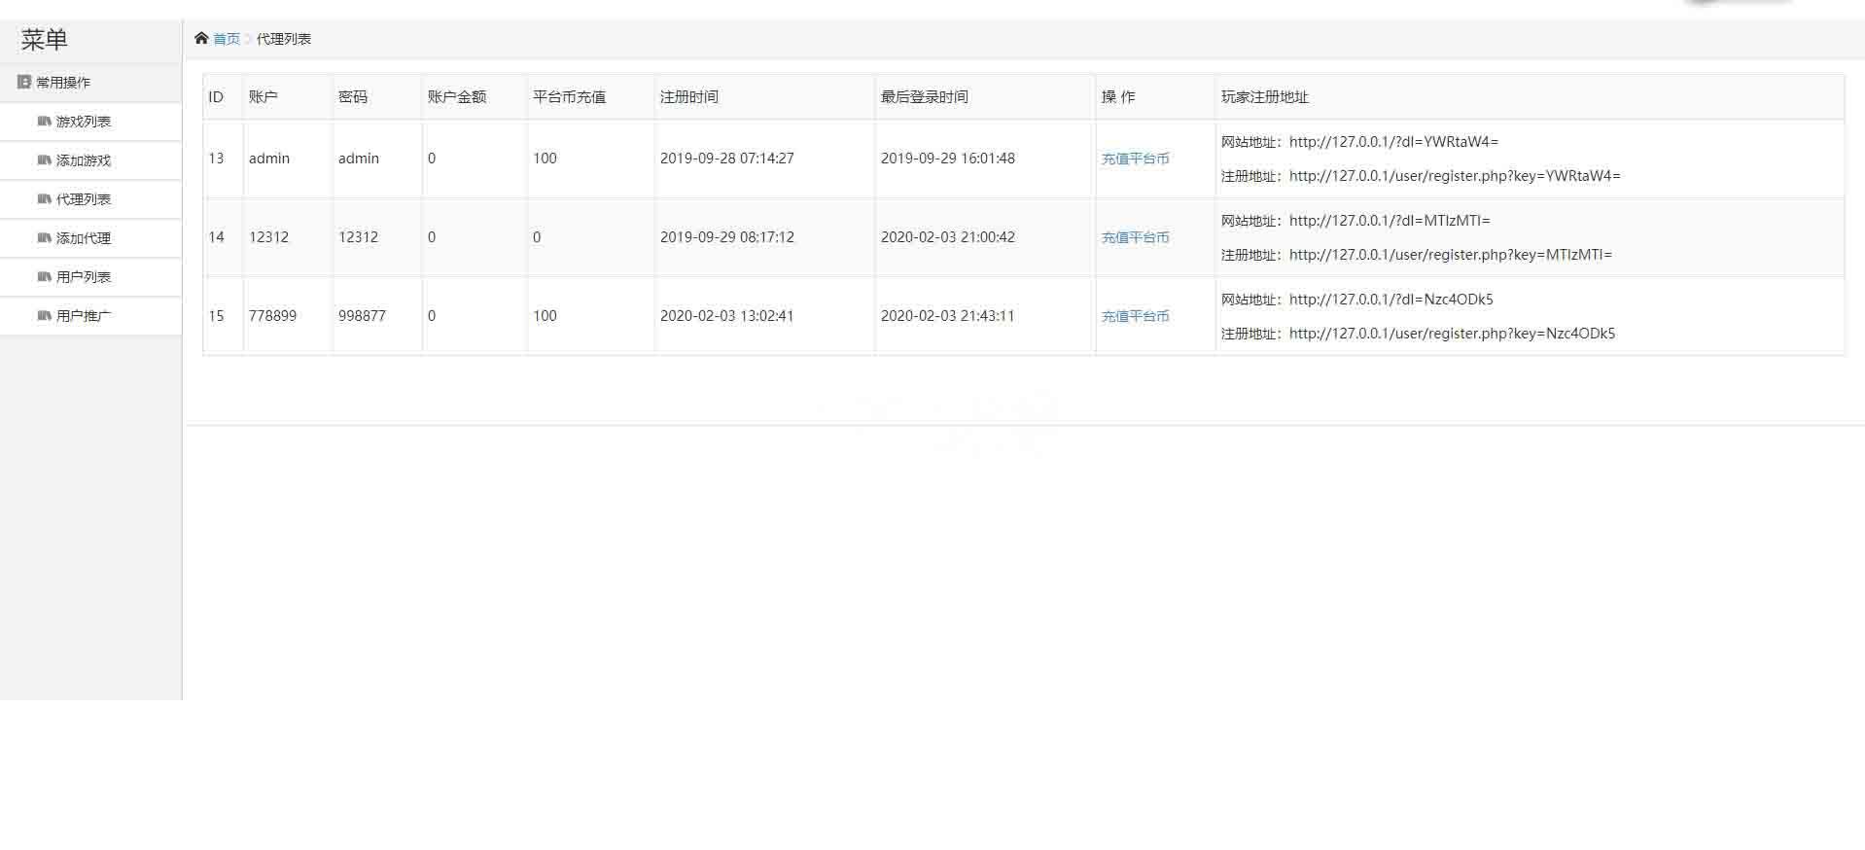Click the admin row registration URL text
The height and width of the screenshot is (850, 1865).
(1454, 176)
